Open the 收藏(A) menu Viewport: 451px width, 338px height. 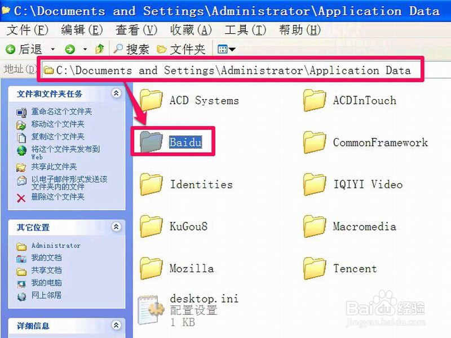[x=191, y=30]
